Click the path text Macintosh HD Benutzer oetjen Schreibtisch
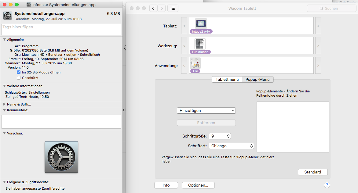This screenshot has height=193, width=358. click(61, 55)
